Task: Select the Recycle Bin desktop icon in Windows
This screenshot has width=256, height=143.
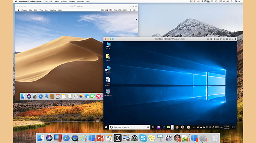Action: coord(108,93)
